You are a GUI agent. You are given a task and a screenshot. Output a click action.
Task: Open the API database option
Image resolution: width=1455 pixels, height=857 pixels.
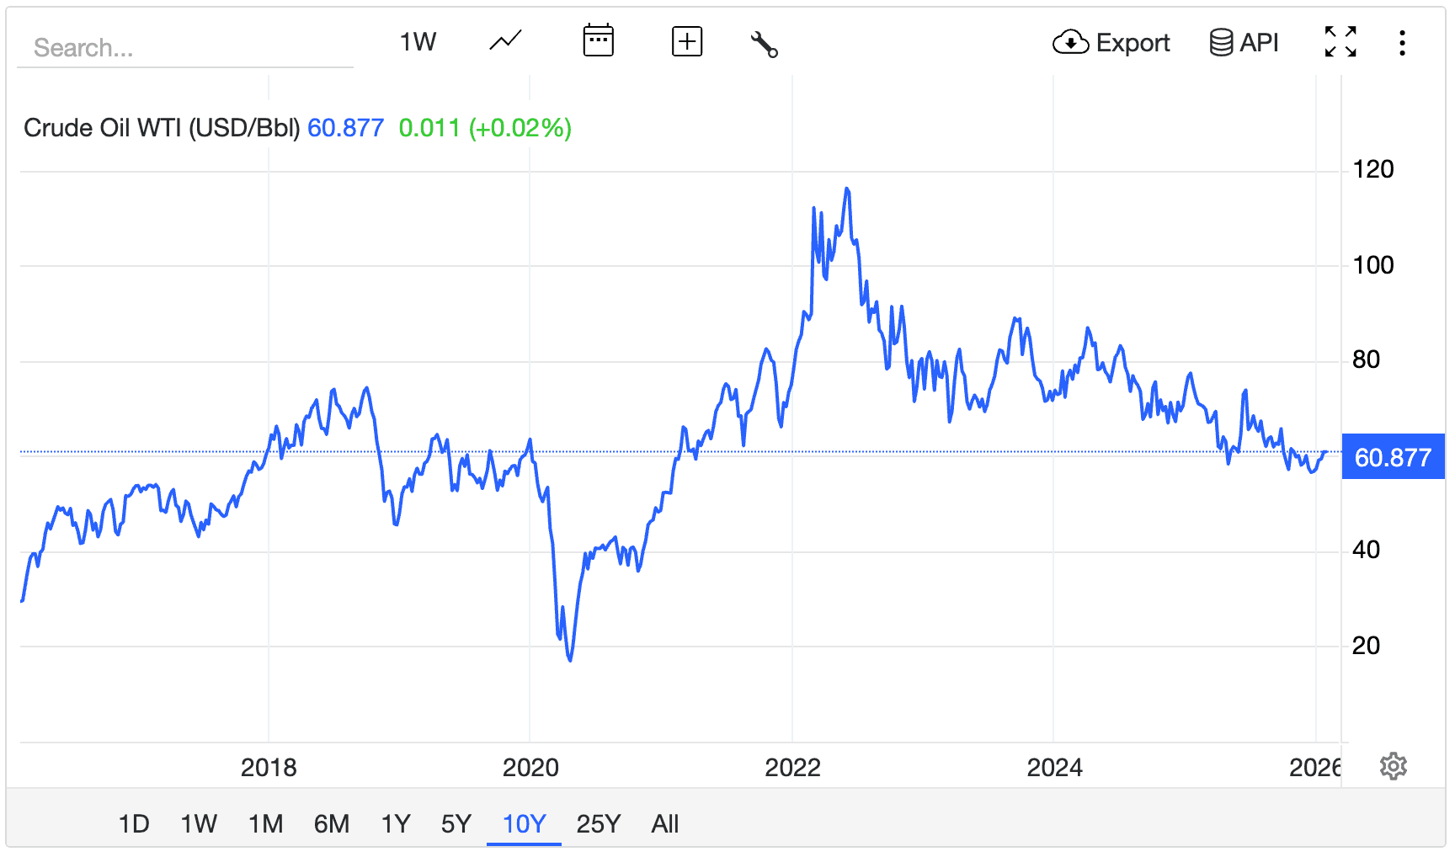coord(1244,42)
